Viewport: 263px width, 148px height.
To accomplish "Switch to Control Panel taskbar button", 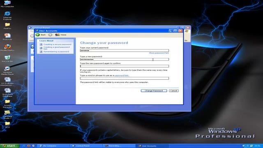I will 87,146.
